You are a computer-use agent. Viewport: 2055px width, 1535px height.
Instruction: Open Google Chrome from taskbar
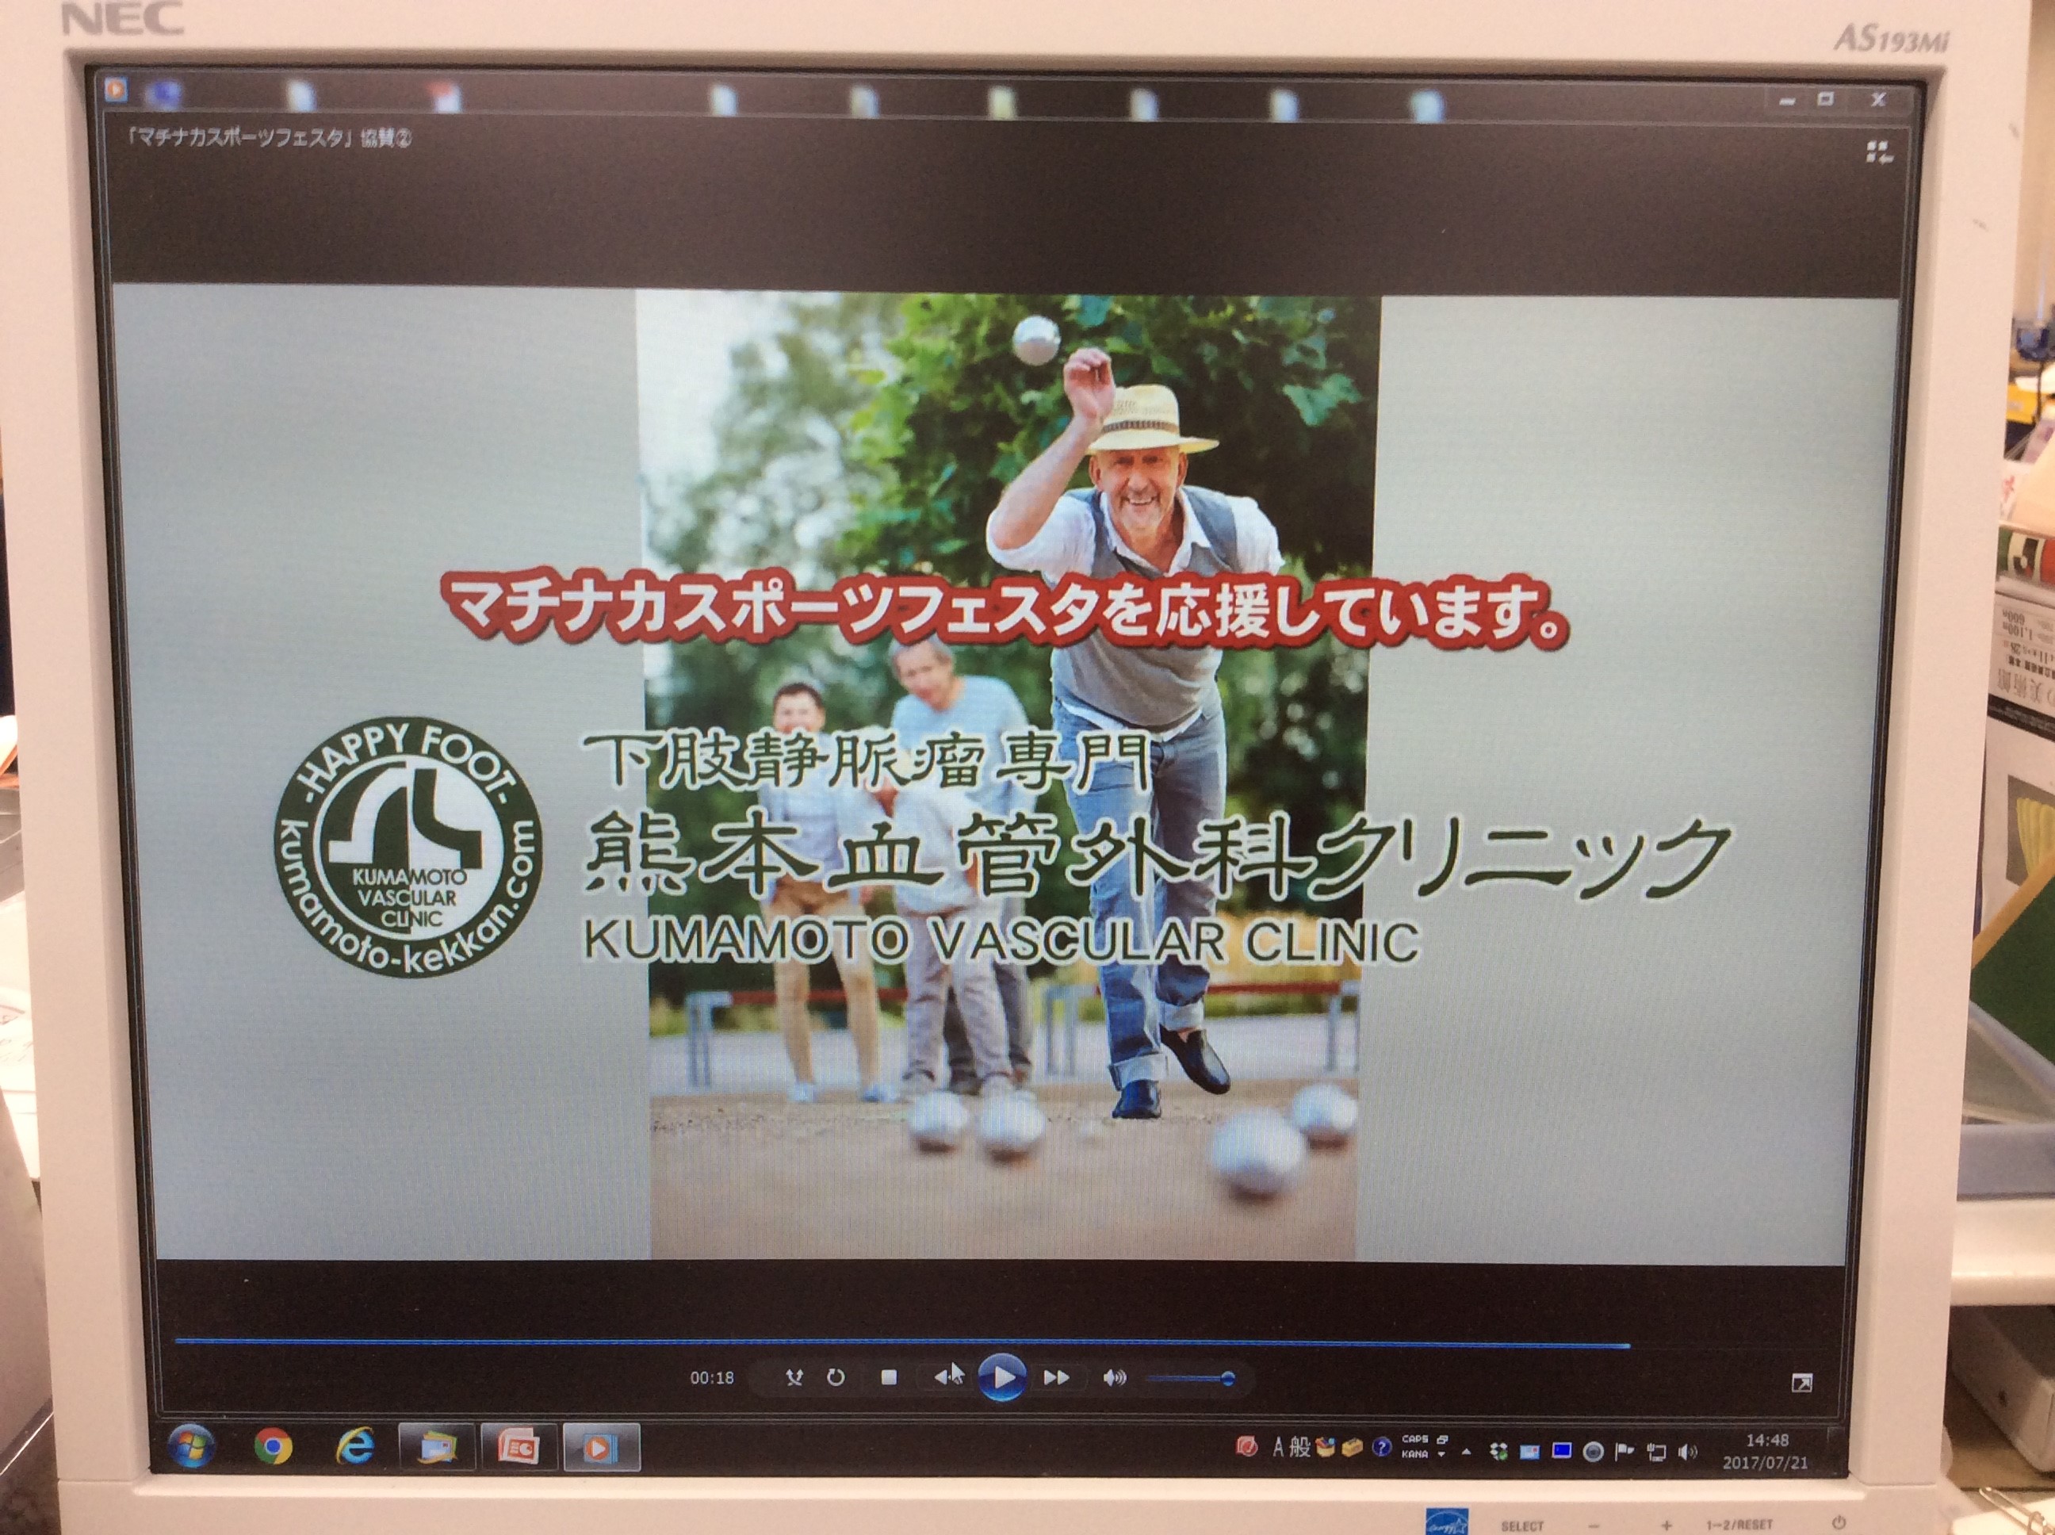[274, 1447]
